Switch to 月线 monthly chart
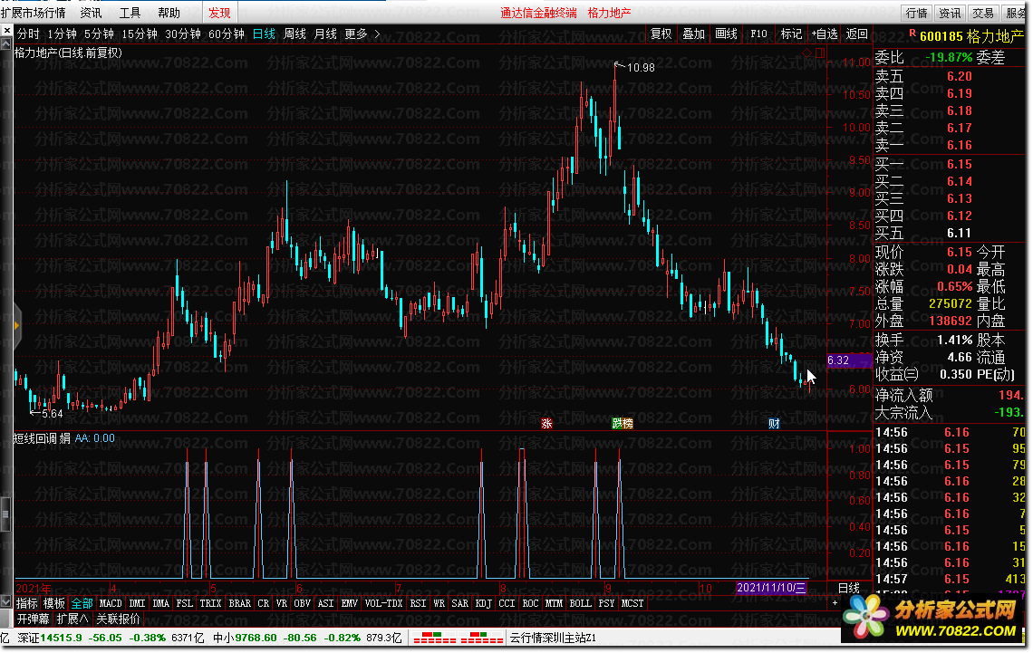 click(x=325, y=34)
